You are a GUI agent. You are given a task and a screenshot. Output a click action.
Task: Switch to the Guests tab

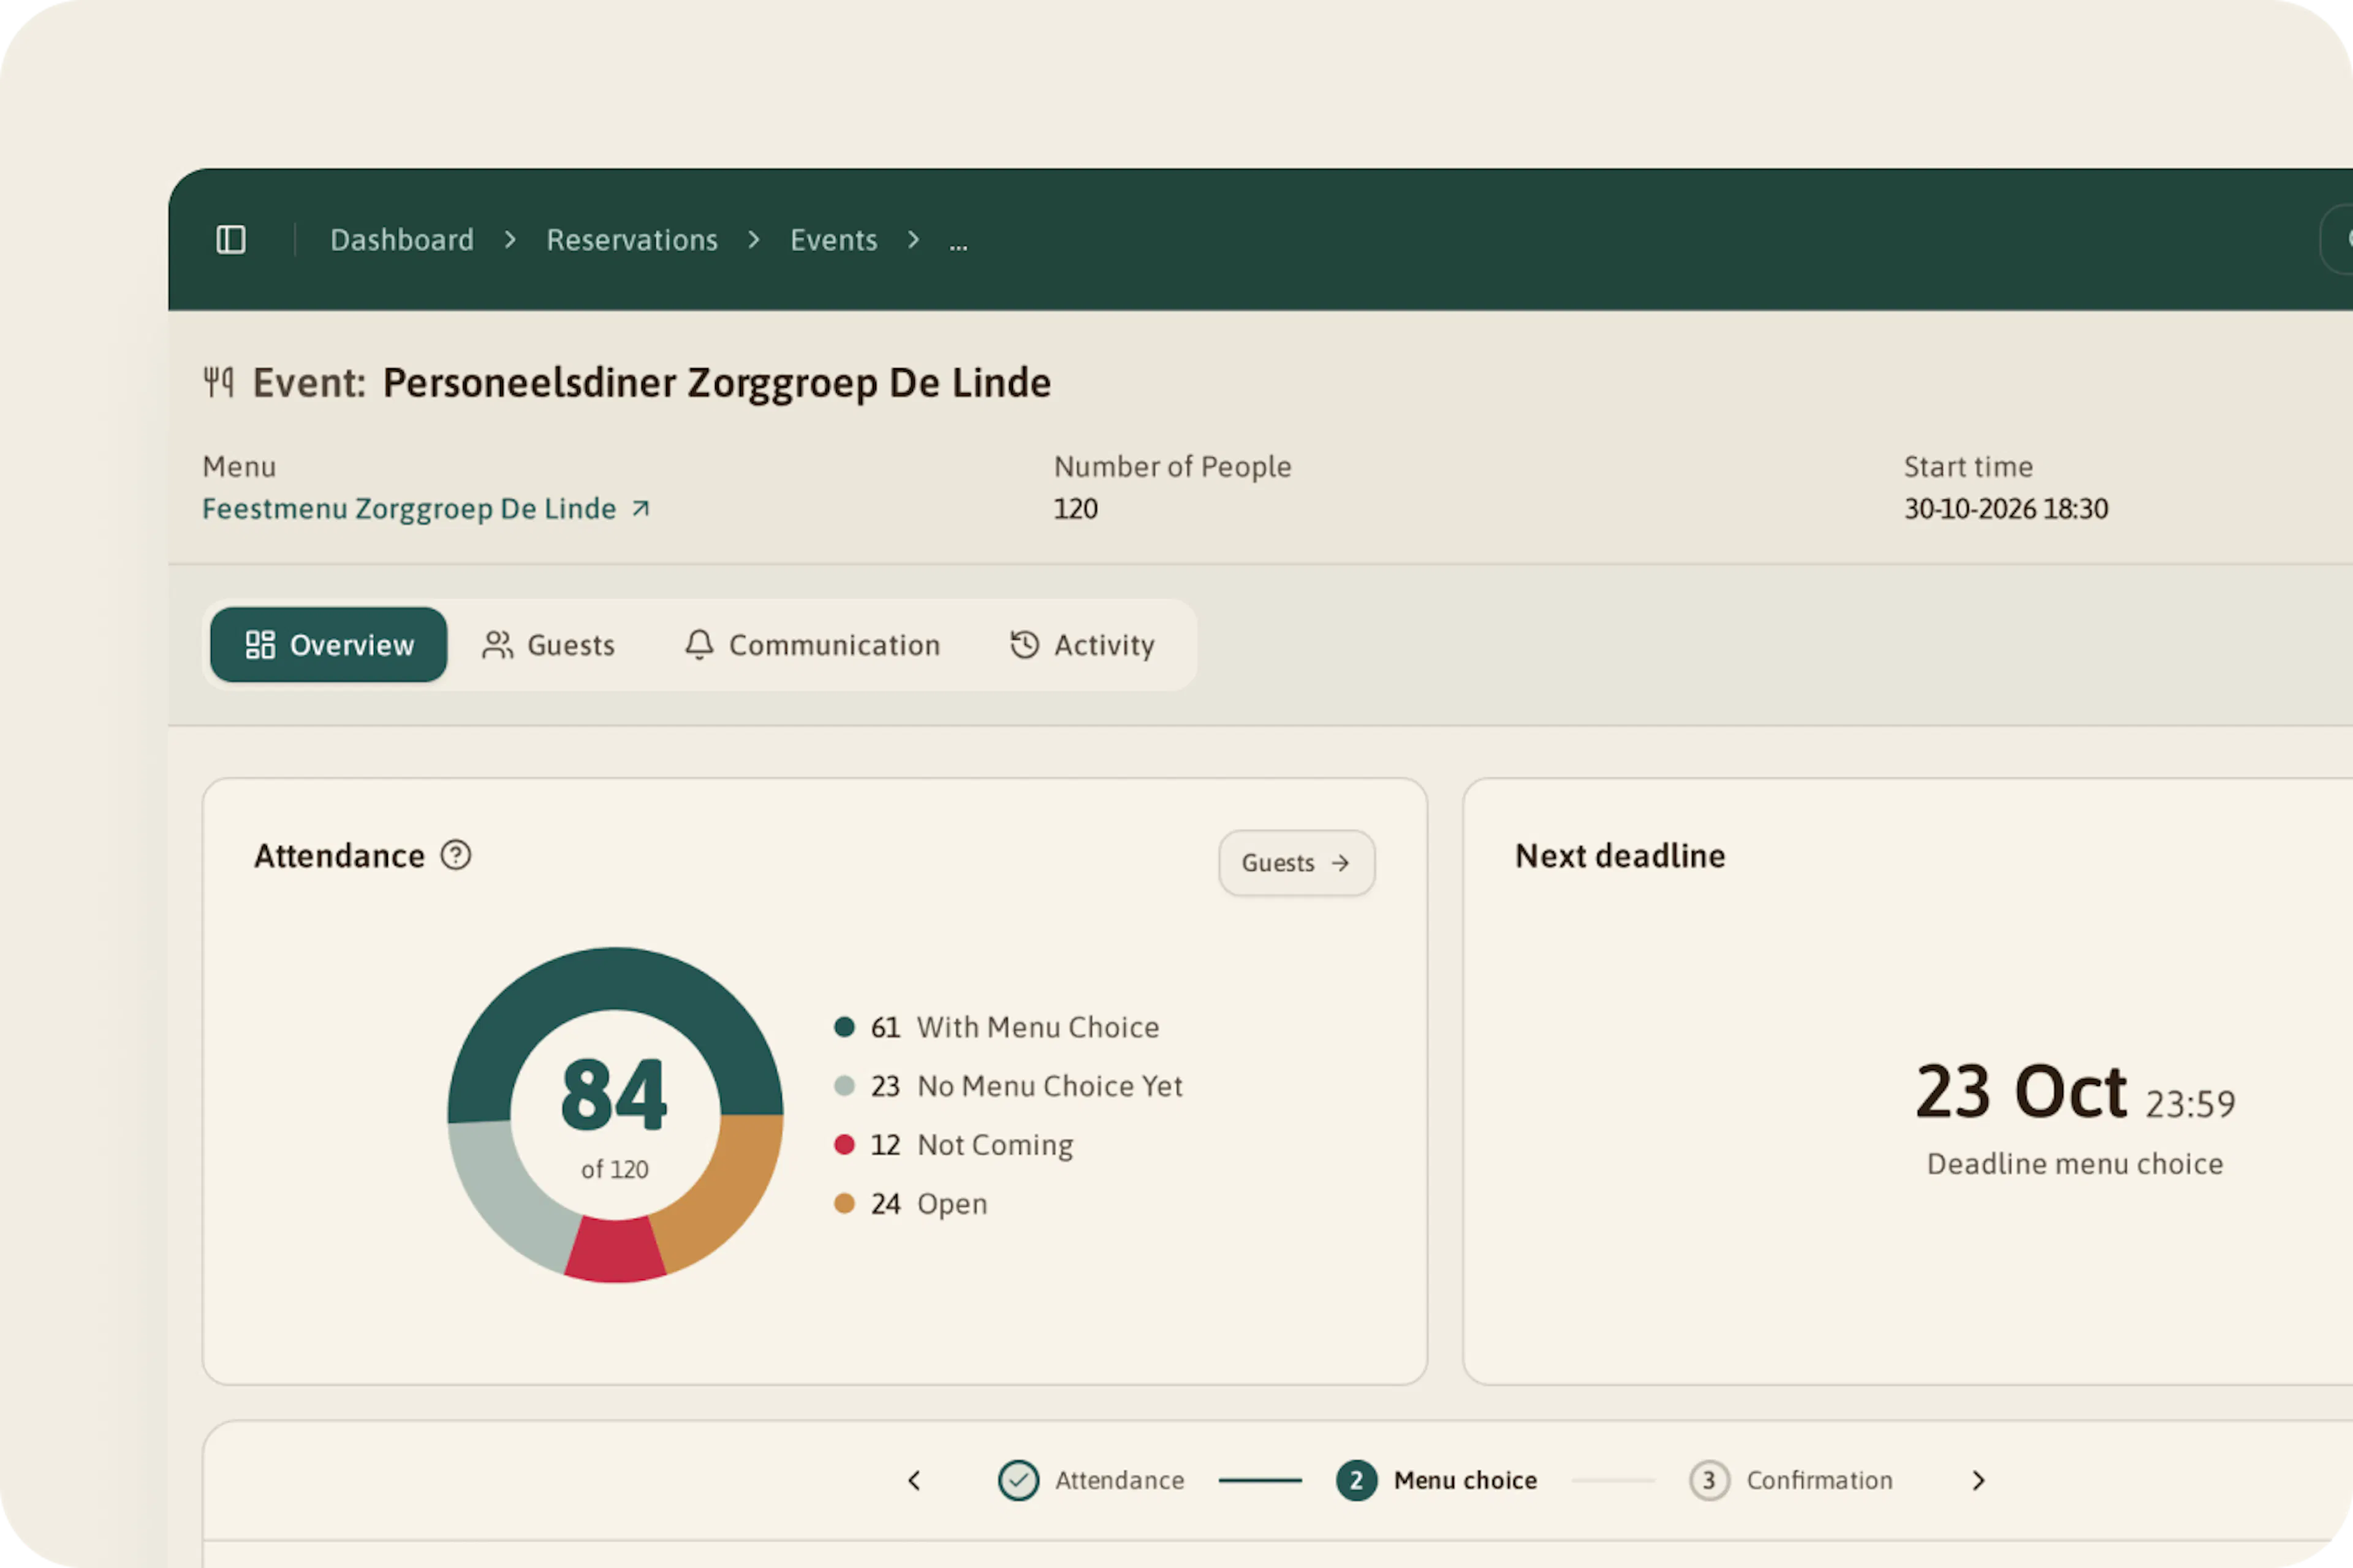(x=548, y=645)
